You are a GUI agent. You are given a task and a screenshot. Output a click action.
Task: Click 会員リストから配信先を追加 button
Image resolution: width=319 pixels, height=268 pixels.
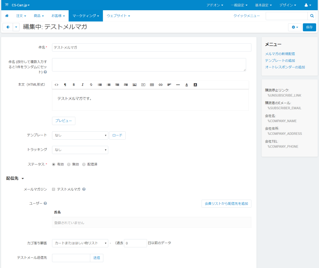pos(226,203)
